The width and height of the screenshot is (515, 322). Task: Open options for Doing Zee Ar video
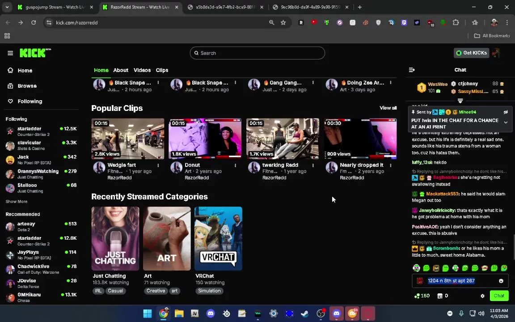click(x=390, y=82)
